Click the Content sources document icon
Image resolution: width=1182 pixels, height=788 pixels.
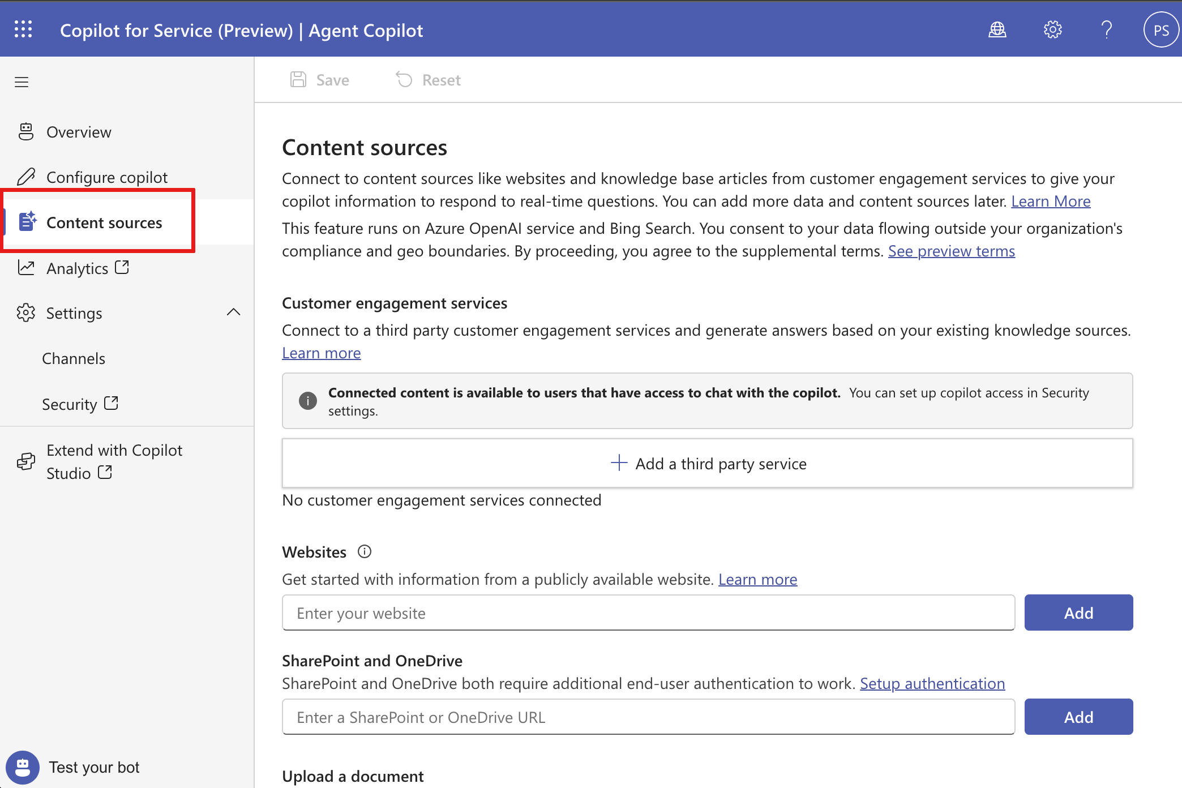[x=27, y=221]
